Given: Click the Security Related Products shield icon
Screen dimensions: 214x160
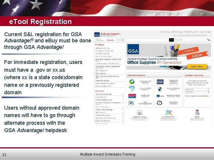Looking at the screenshot, I should [159, 89].
